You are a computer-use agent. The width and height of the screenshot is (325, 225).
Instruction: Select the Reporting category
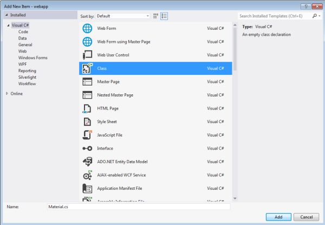(27, 70)
